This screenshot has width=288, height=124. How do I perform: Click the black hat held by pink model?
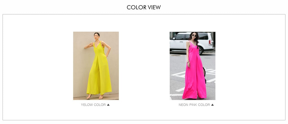click(x=204, y=75)
